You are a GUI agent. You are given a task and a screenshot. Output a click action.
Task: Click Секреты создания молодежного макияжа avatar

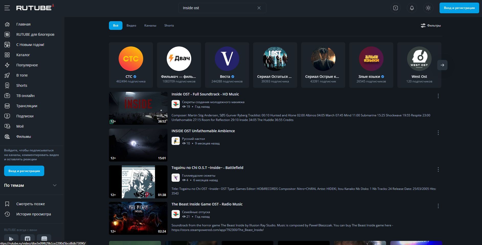pos(176,104)
